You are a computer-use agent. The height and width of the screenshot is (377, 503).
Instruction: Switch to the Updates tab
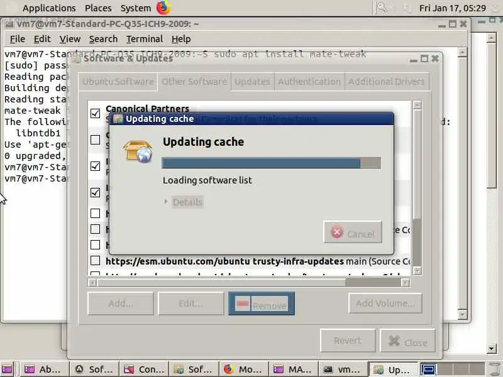(x=252, y=82)
